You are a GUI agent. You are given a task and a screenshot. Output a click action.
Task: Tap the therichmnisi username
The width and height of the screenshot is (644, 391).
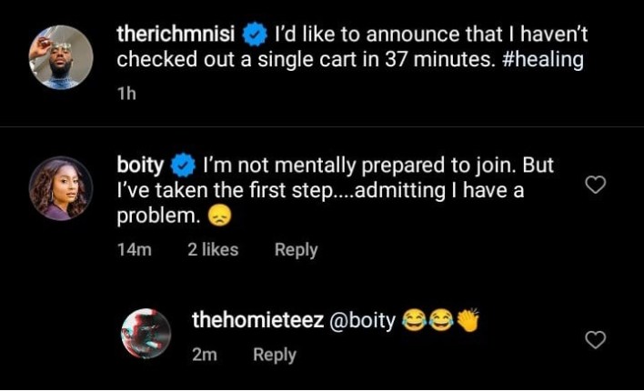click(x=176, y=35)
